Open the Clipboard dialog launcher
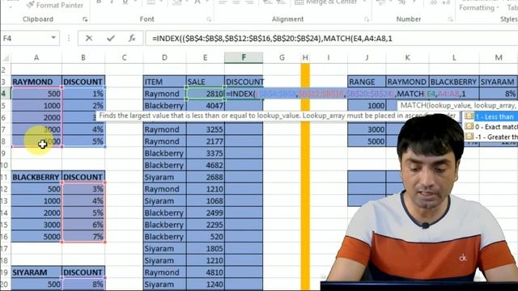The image size is (518, 291). point(85,19)
